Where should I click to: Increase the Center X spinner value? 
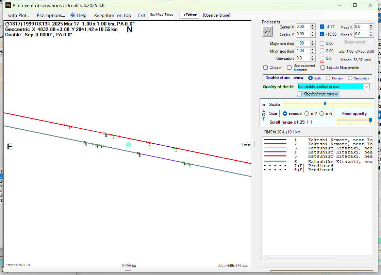pos(313,25)
